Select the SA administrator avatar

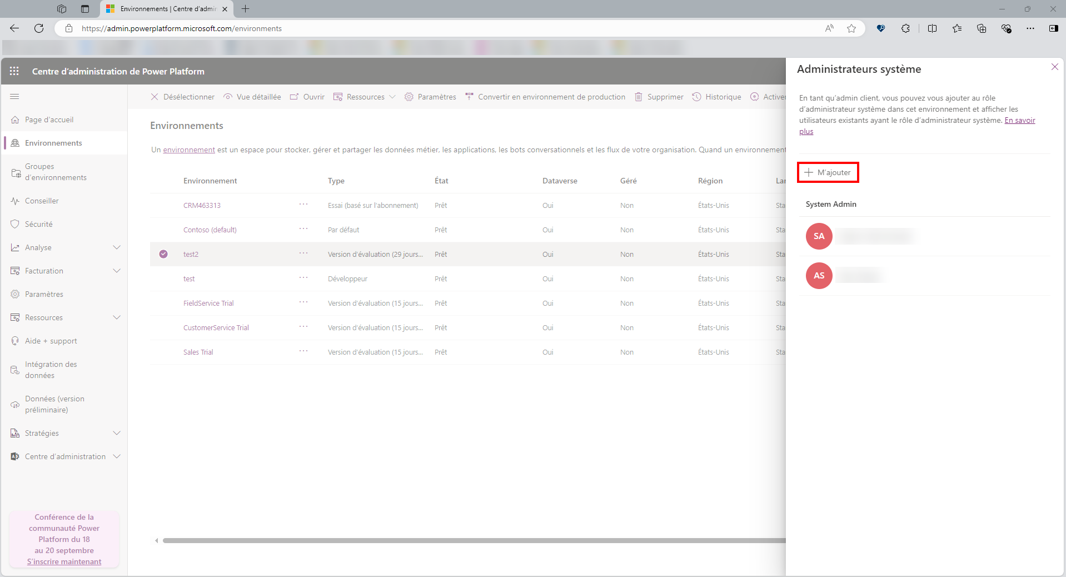pyautogui.click(x=819, y=236)
